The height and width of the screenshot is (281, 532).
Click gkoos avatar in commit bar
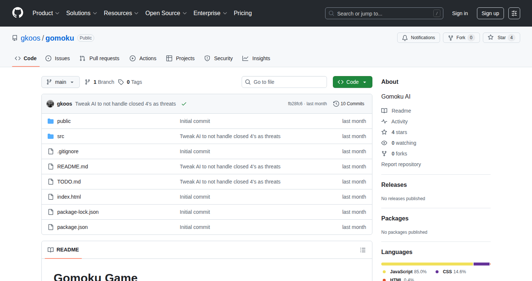point(50,104)
